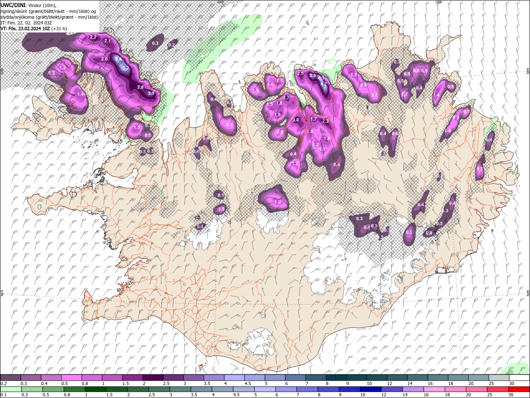Click the 3.0 snowfall value on the map
This screenshot has width=530, height=398.
pyautogui.click(x=296, y=120)
